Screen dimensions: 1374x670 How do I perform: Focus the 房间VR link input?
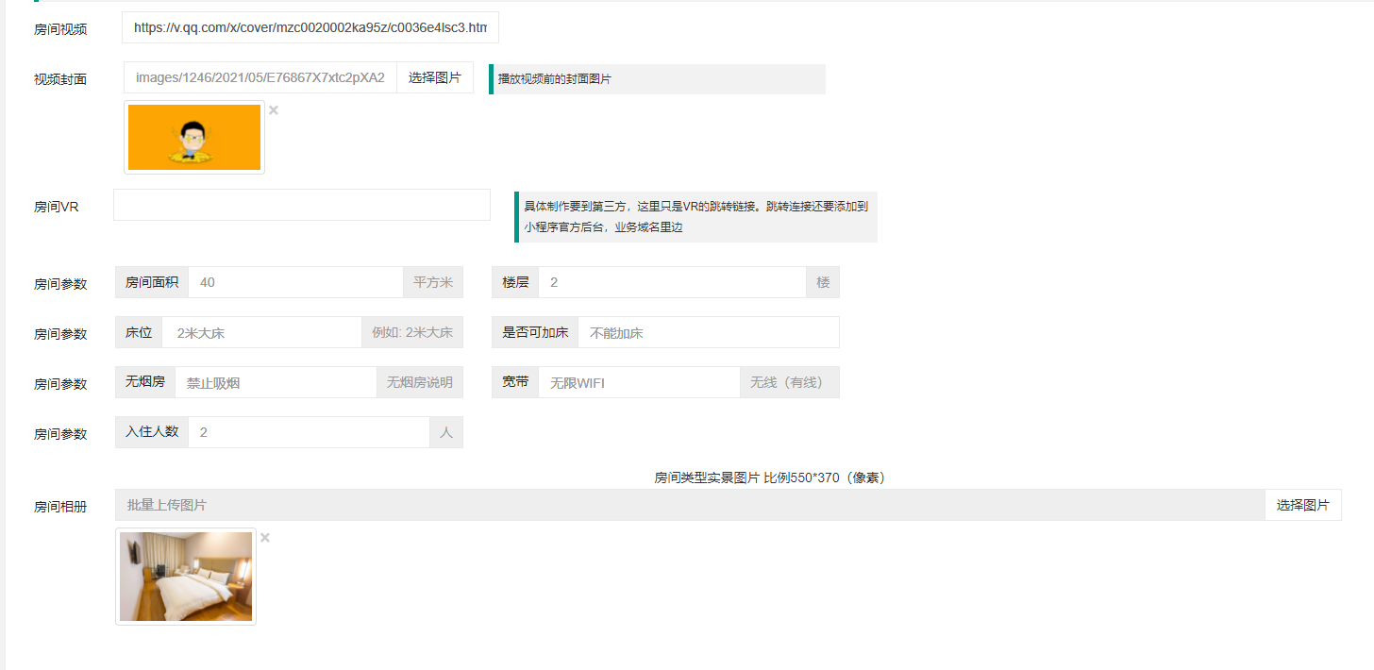[x=302, y=205]
